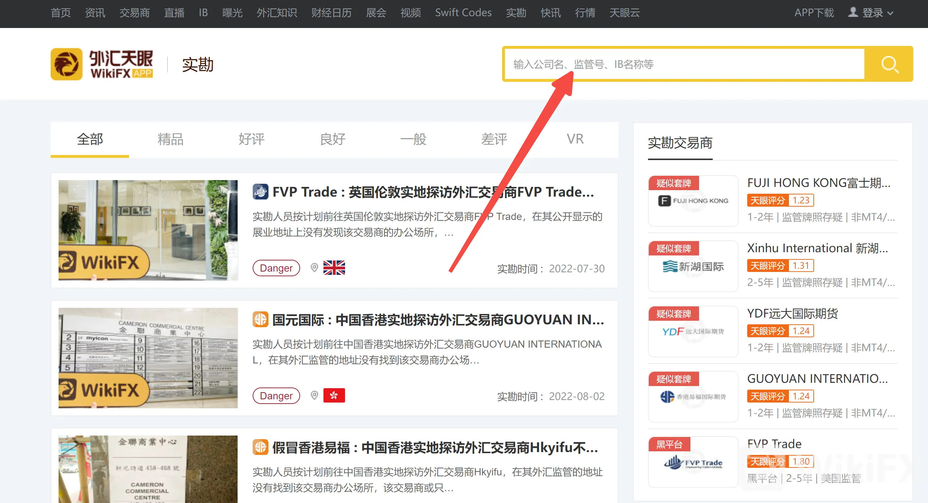Click the location pin icon in 国元国际 card
The width and height of the screenshot is (928, 503).
314,395
